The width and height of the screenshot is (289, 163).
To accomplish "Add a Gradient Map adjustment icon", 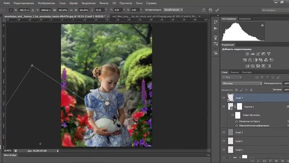I will [x=269, y=66].
